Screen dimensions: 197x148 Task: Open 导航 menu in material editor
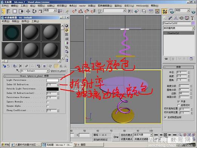pyautogui.click(x=15, y=21)
